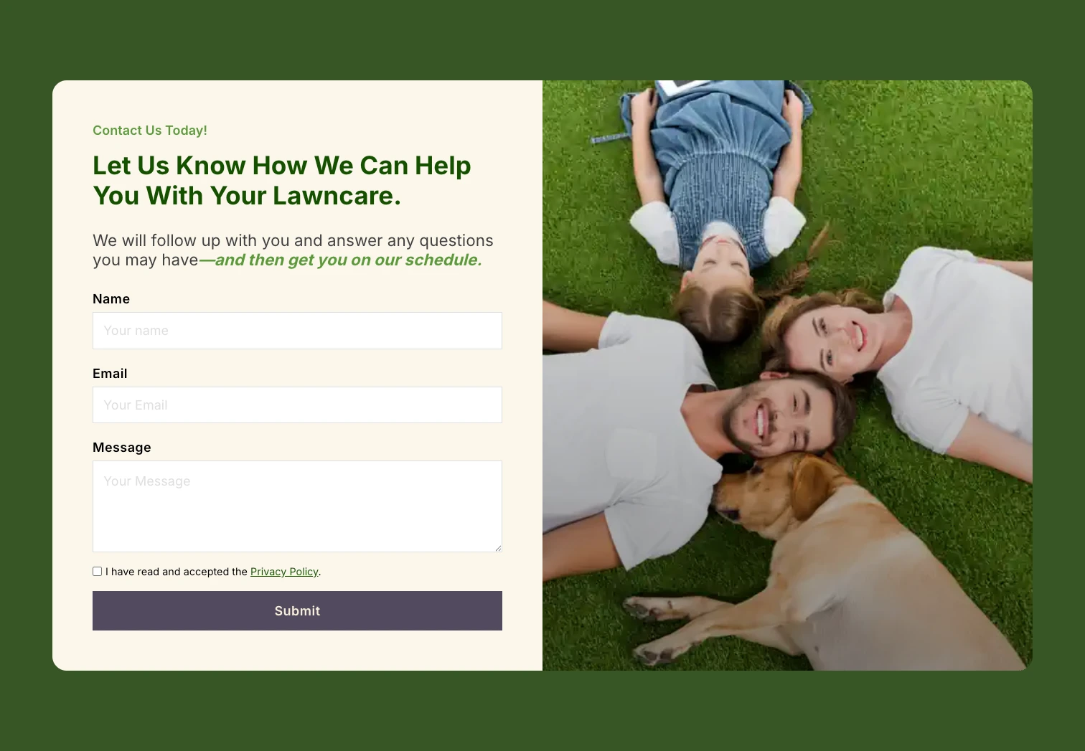Image resolution: width=1085 pixels, height=751 pixels.
Task: Click the Email field label
Action: [x=110, y=374]
